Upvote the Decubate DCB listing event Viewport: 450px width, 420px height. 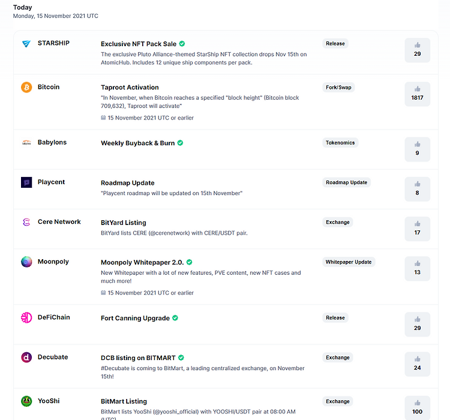pyautogui.click(x=417, y=364)
